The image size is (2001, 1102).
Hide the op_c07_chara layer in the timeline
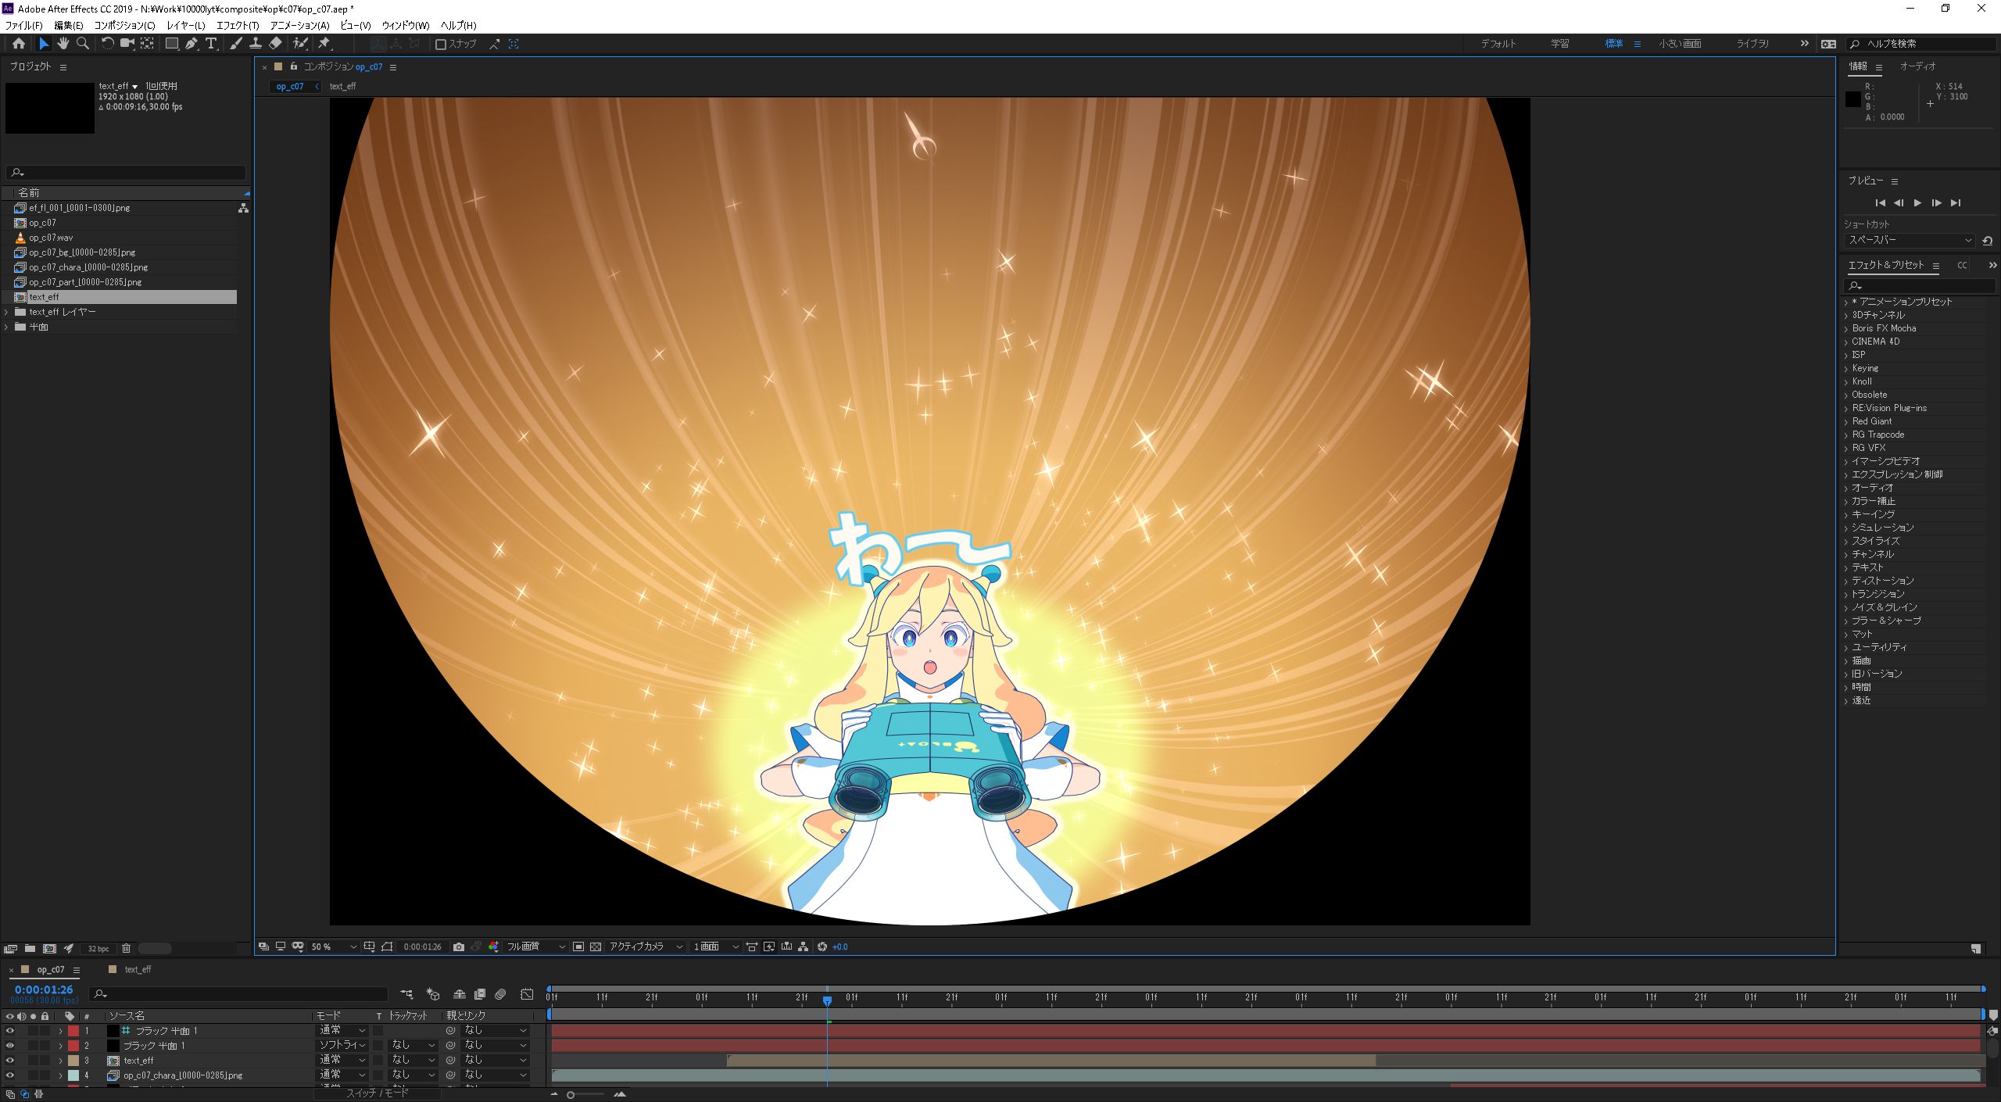coord(9,1075)
